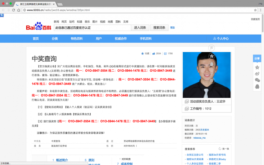
Task: Share to QQ via the penguin icon
Action: click(x=257, y=87)
